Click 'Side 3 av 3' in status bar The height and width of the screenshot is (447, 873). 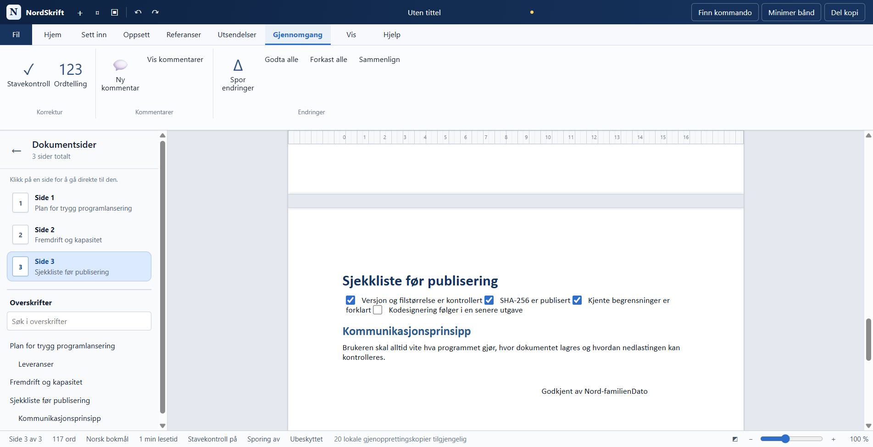(26, 439)
